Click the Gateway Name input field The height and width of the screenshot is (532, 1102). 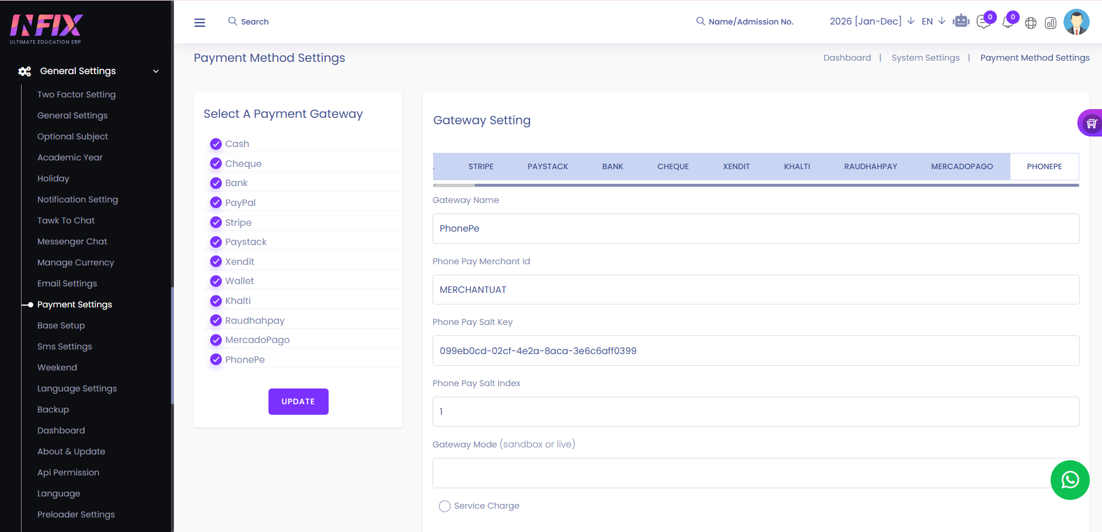pyautogui.click(x=756, y=229)
